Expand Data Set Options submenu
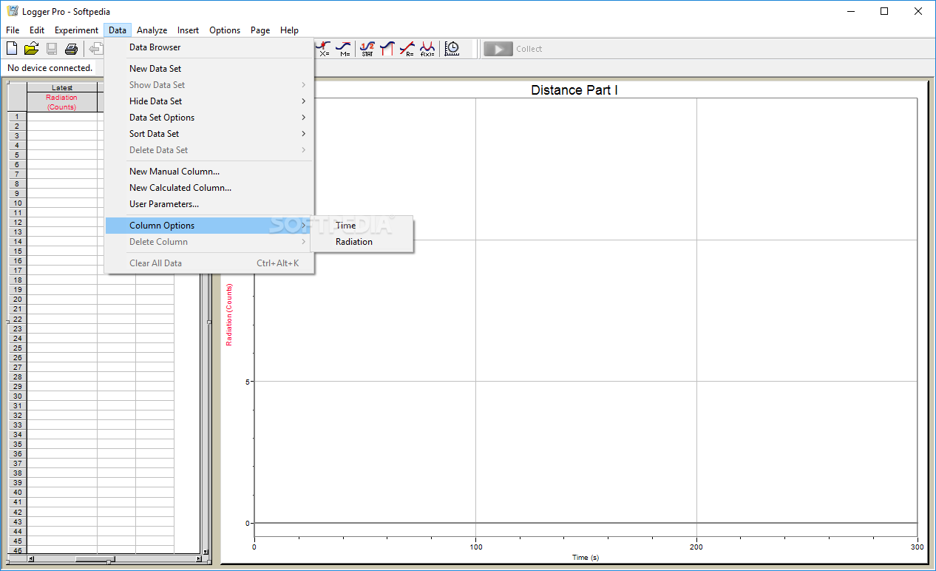This screenshot has height=571, width=936. [x=210, y=118]
